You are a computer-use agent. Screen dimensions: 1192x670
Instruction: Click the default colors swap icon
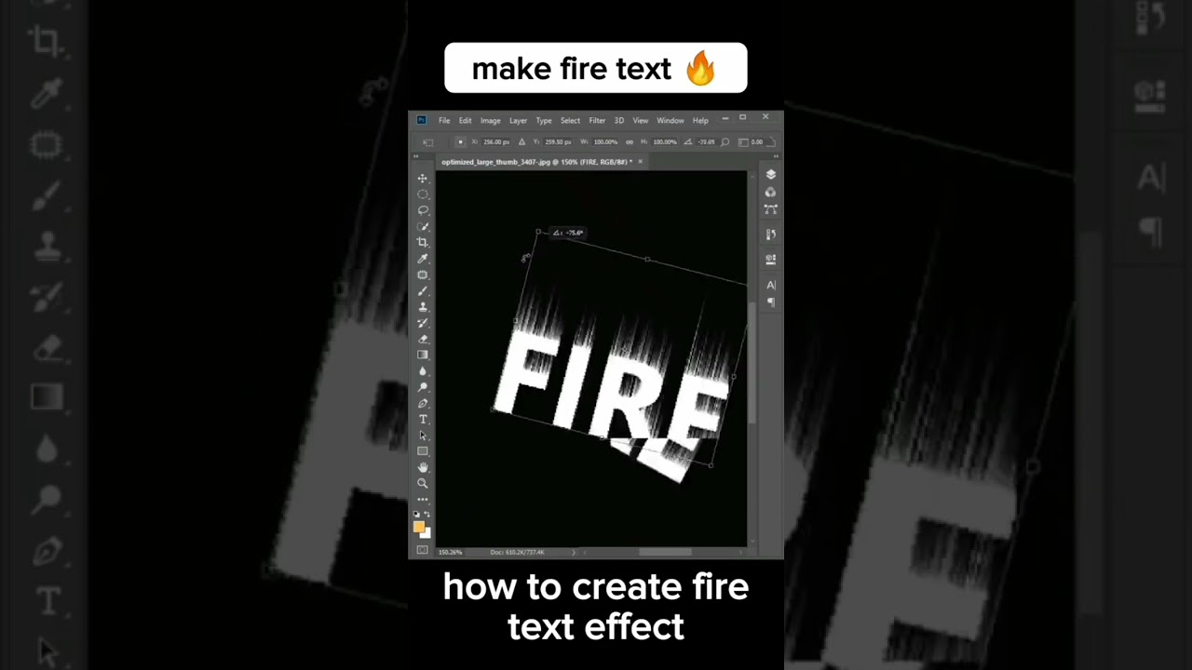(x=427, y=514)
